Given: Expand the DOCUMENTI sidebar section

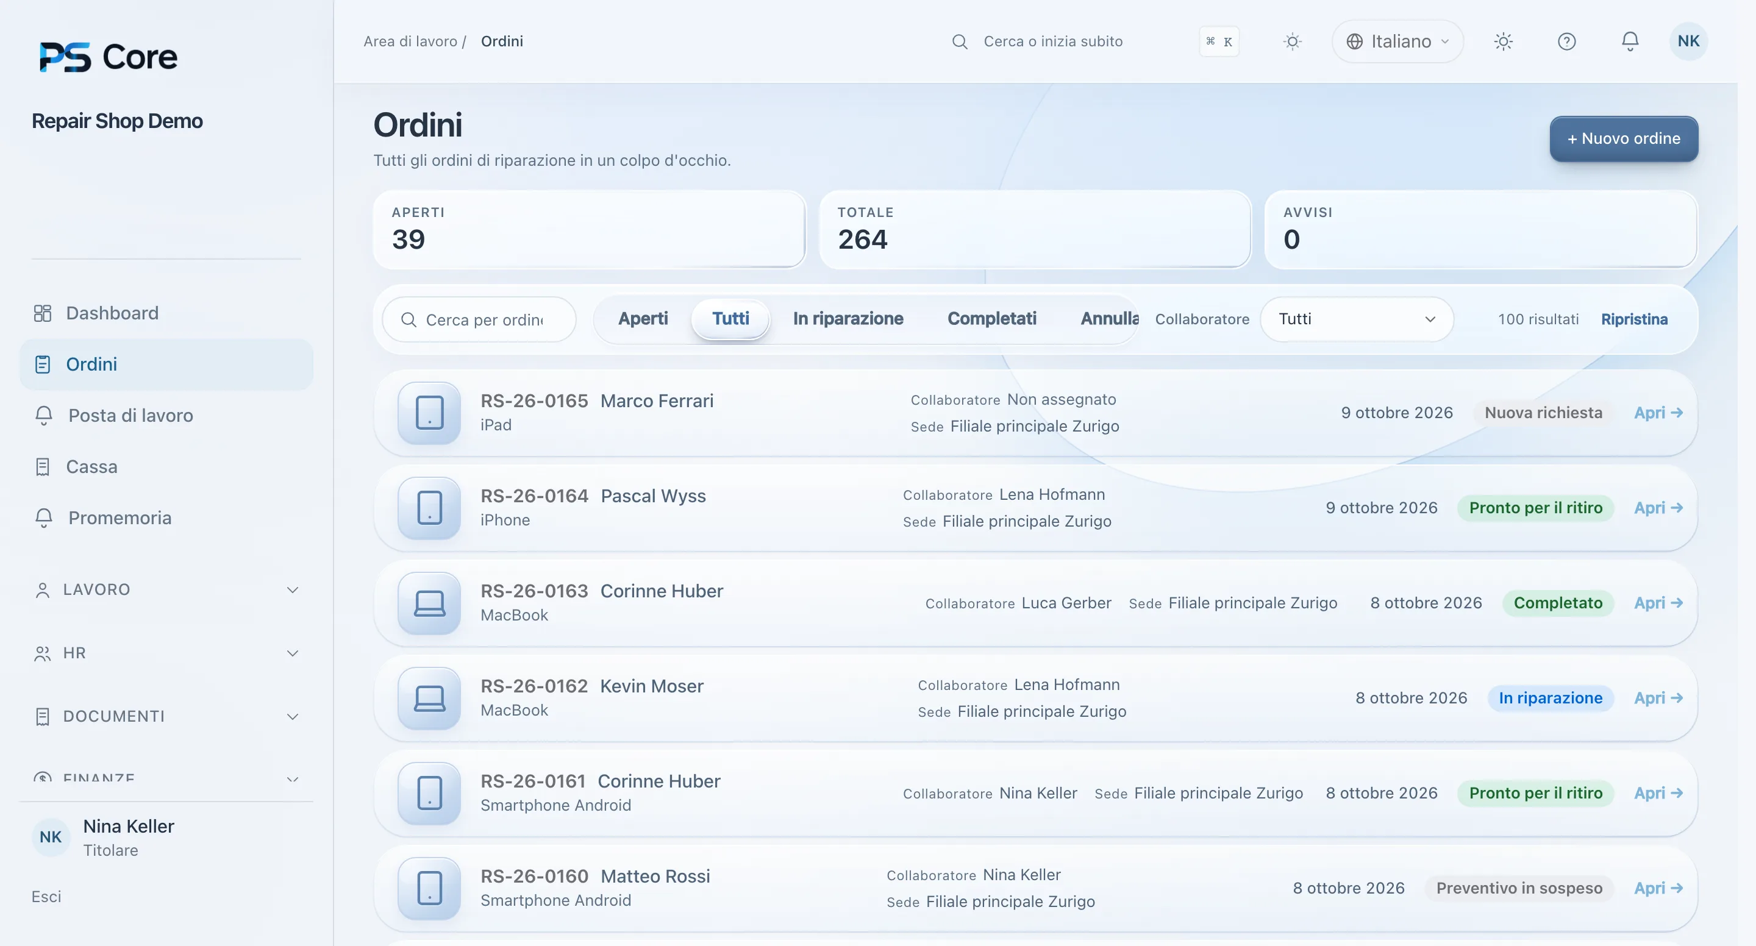Looking at the screenshot, I should tap(166, 716).
